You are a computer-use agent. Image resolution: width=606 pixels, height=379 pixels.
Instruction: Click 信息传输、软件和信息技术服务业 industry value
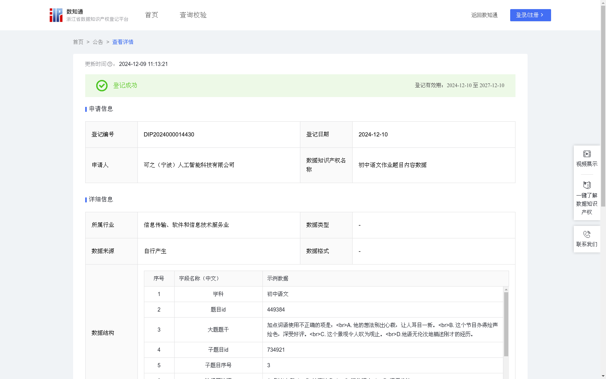click(186, 225)
